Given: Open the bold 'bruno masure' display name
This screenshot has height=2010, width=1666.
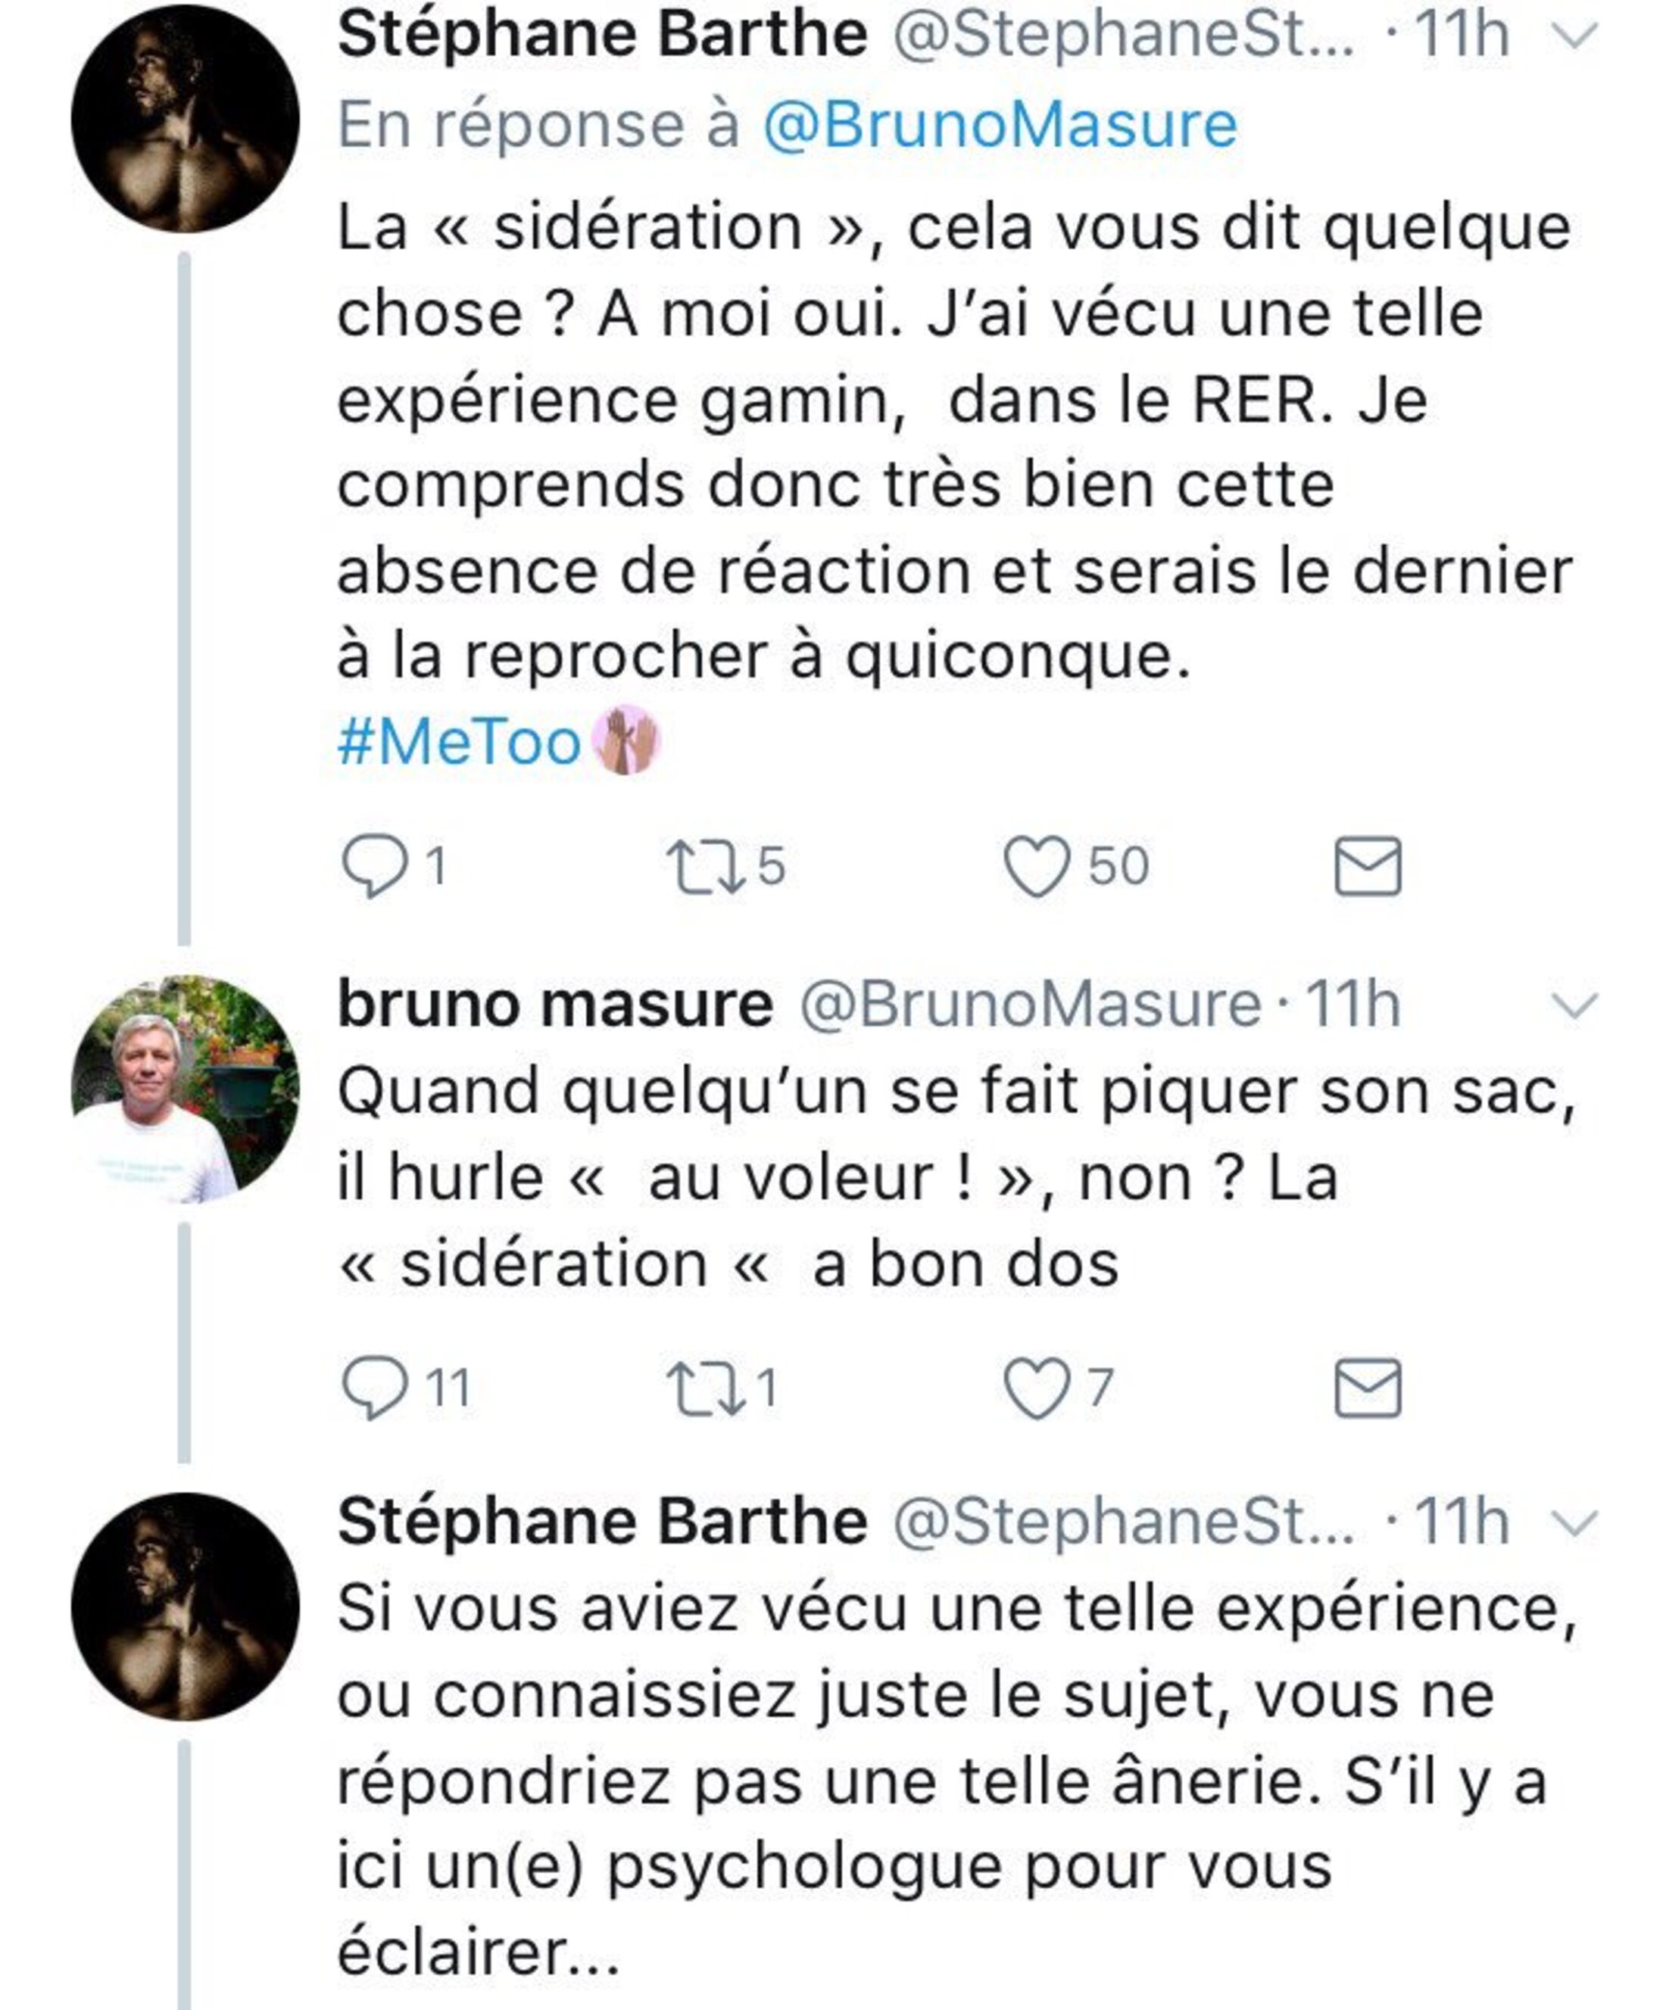Looking at the screenshot, I should 555,1004.
